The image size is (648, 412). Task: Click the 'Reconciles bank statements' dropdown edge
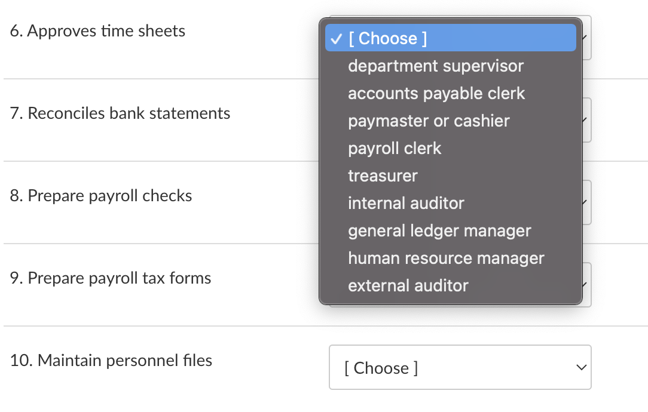tap(587, 120)
